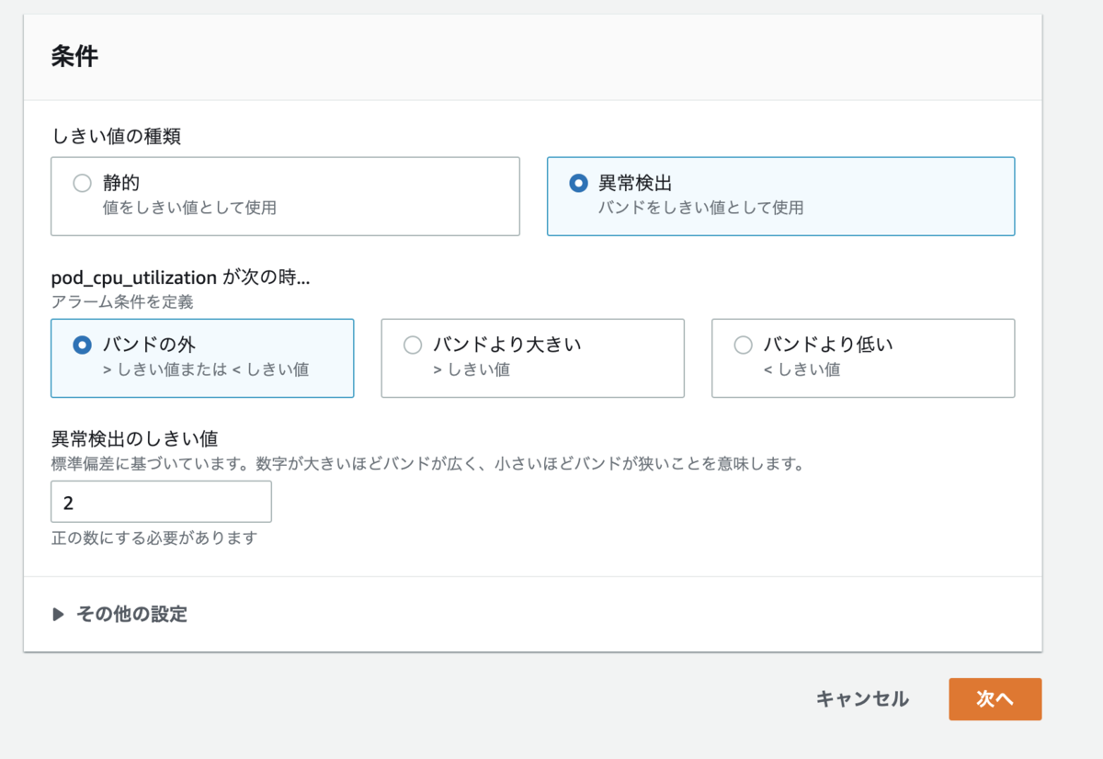
Task: Choose the バンドより大きい alarm condition
Action: coord(532,357)
